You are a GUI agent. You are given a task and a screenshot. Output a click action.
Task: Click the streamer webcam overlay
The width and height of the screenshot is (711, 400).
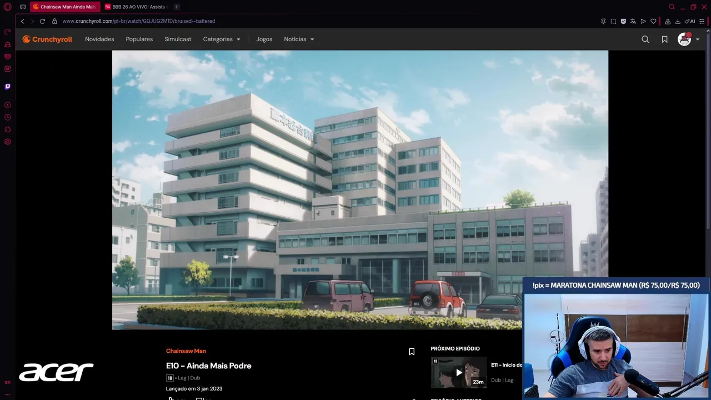click(x=615, y=346)
